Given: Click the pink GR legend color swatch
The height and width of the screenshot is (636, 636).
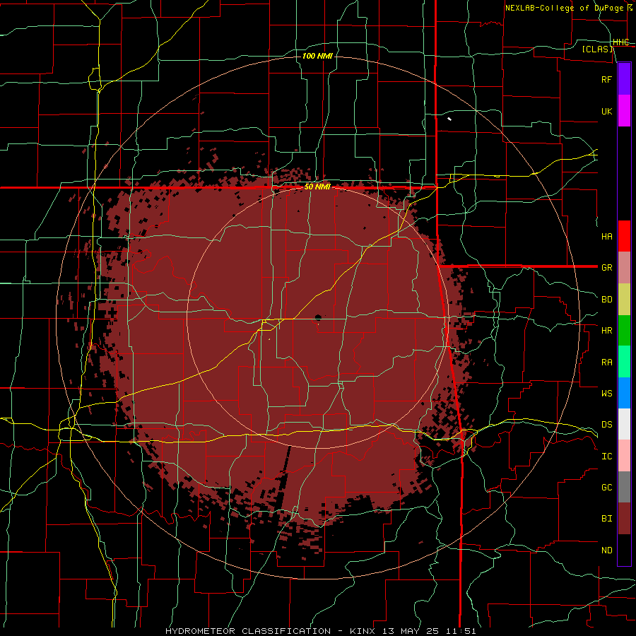Looking at the screenshot, I should click(624, 268).
